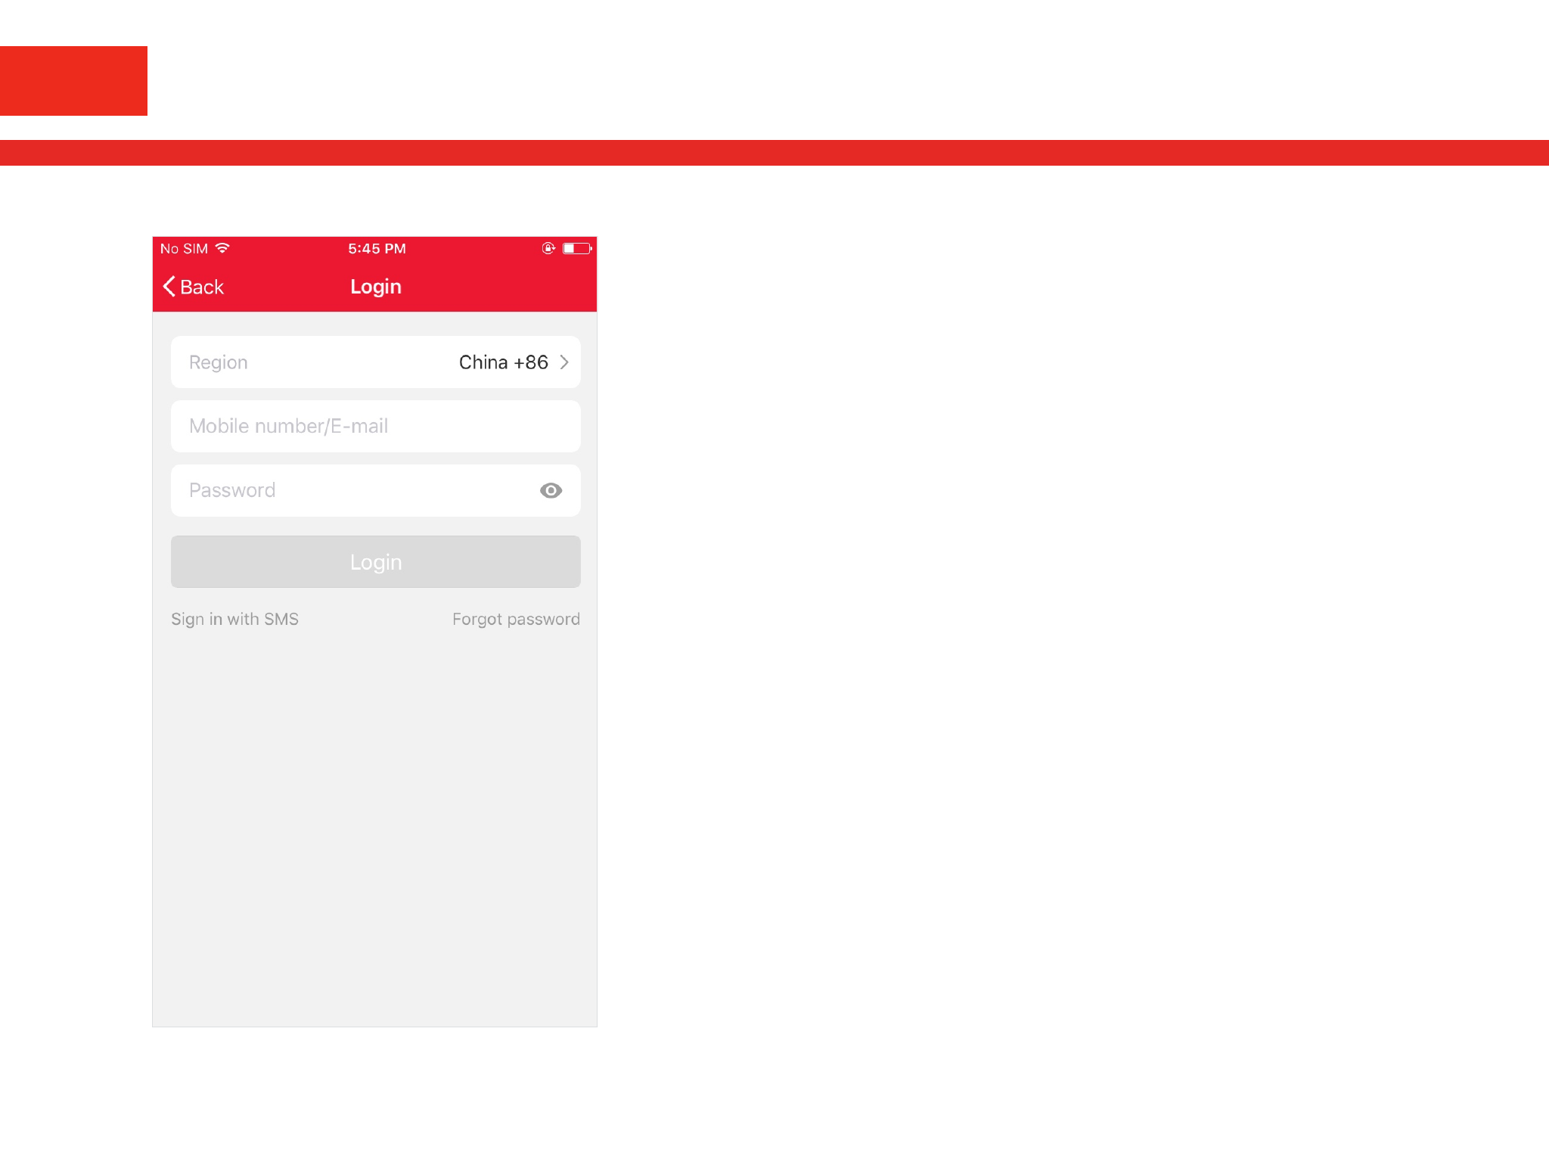The width and height of the screenshot is (1549, 1162).
Task: Focus the Mobile number/E-mail field
Action: (x=375, y=427)
